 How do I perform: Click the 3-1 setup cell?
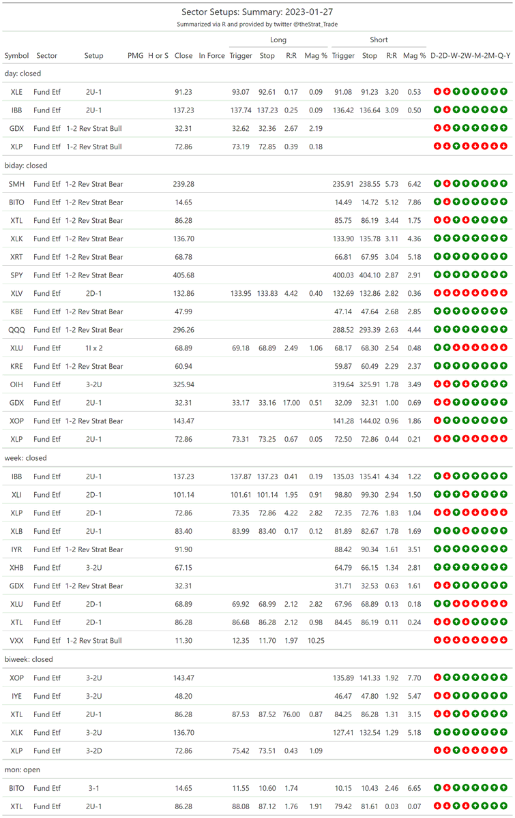tap(94, 787)
